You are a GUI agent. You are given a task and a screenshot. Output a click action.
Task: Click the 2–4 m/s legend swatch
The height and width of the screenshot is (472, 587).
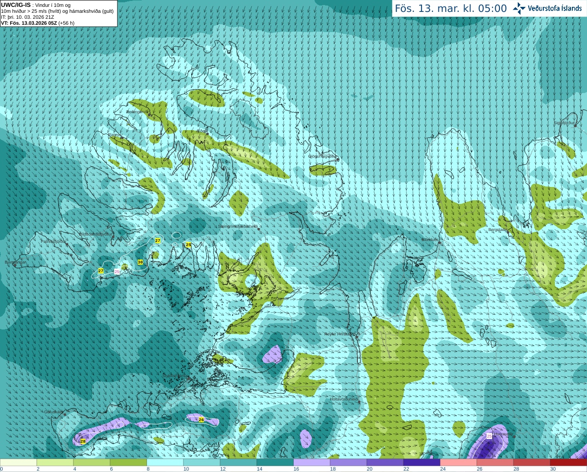point(55,462)
